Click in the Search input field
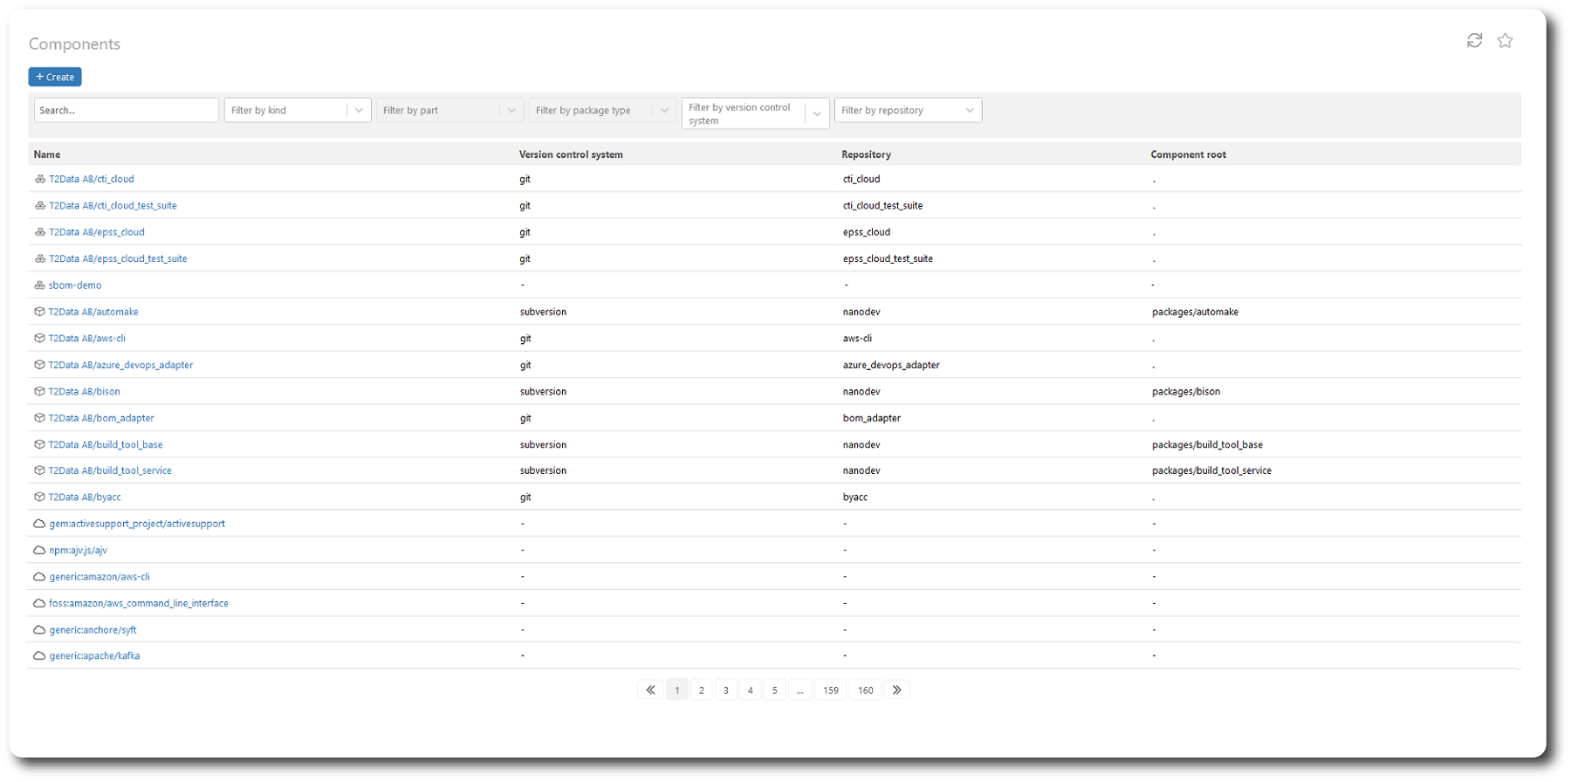This screenshot has width=1571, height=782. point(126,111)
